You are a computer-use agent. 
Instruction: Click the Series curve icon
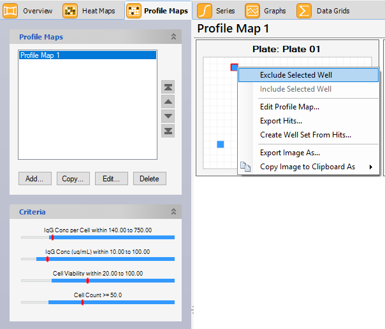coord(204,11)
